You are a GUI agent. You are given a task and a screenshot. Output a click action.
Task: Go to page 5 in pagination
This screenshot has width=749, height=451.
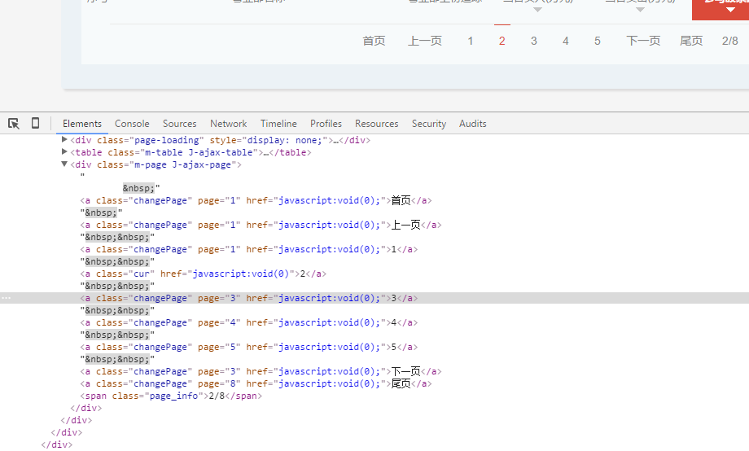pos(597,41)
